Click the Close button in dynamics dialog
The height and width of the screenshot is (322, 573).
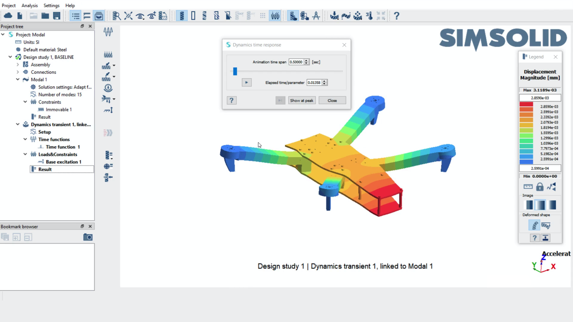click(332, 100)
